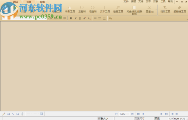Toggle italic formatting
Screen dimensions: 188x120
[x=75, y=18]
